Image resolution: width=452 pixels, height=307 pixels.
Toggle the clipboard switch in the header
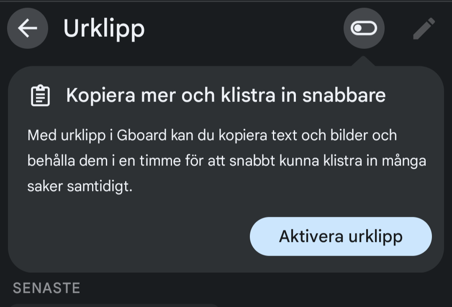364,28
